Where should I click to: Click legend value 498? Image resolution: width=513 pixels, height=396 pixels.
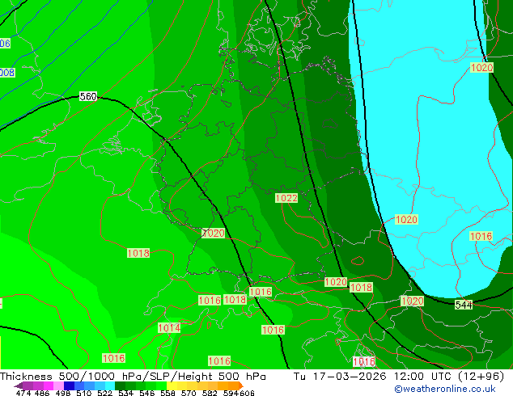tap(63, 393)
